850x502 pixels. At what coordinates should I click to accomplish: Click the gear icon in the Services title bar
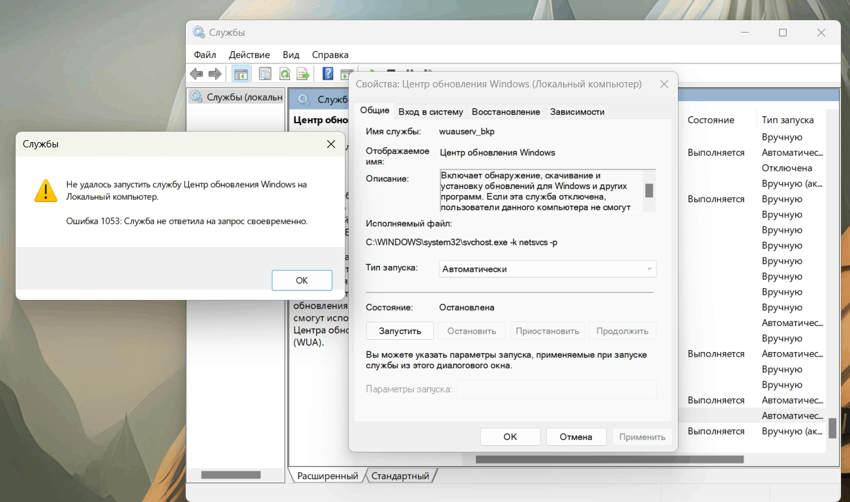(198, 32)
